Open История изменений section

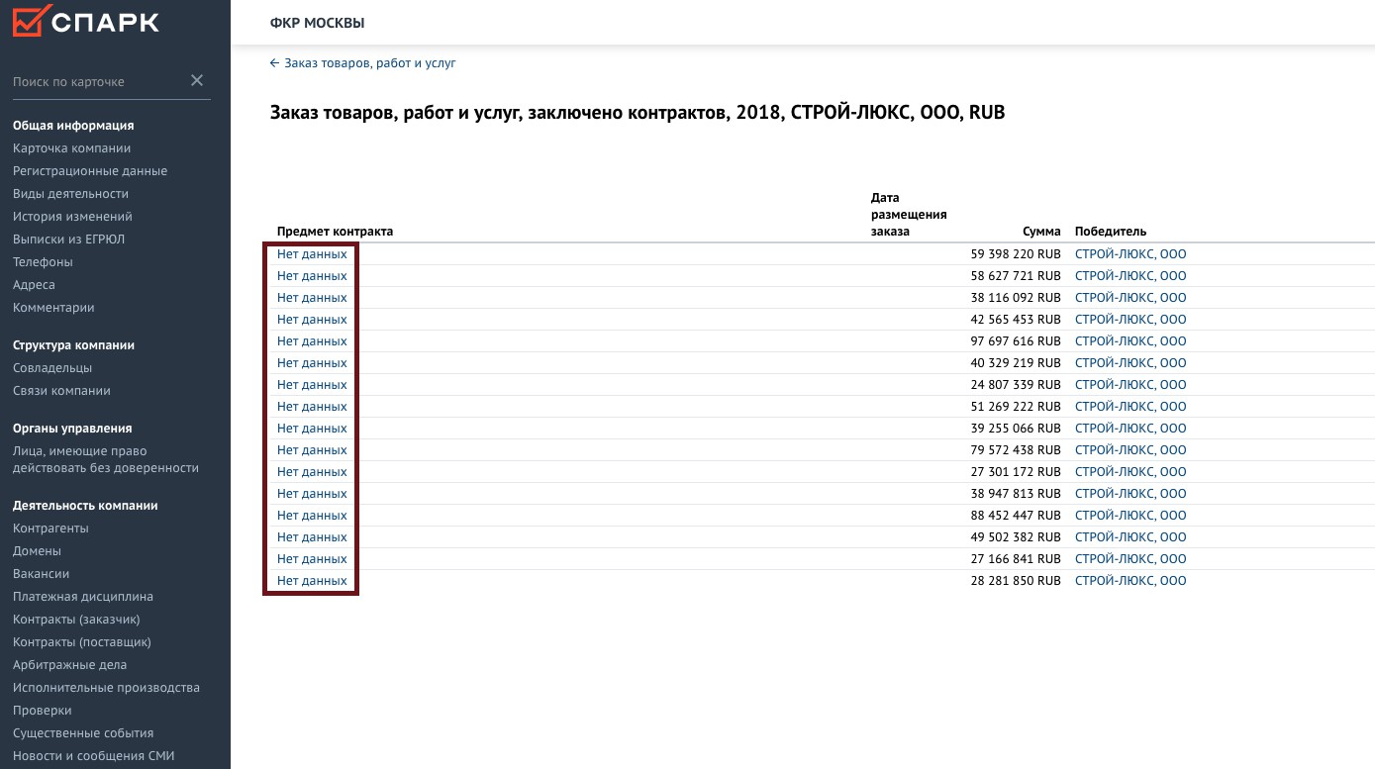tap(72, 217)
